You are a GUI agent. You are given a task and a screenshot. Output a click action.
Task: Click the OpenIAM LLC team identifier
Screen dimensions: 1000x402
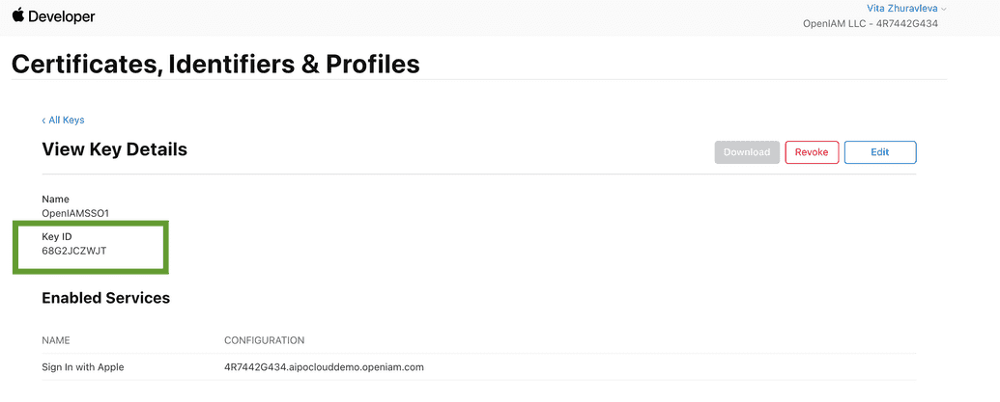coord(871,23)
